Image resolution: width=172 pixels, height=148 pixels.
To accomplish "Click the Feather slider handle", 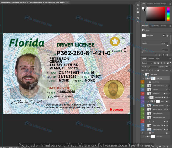I will point(142,52).
